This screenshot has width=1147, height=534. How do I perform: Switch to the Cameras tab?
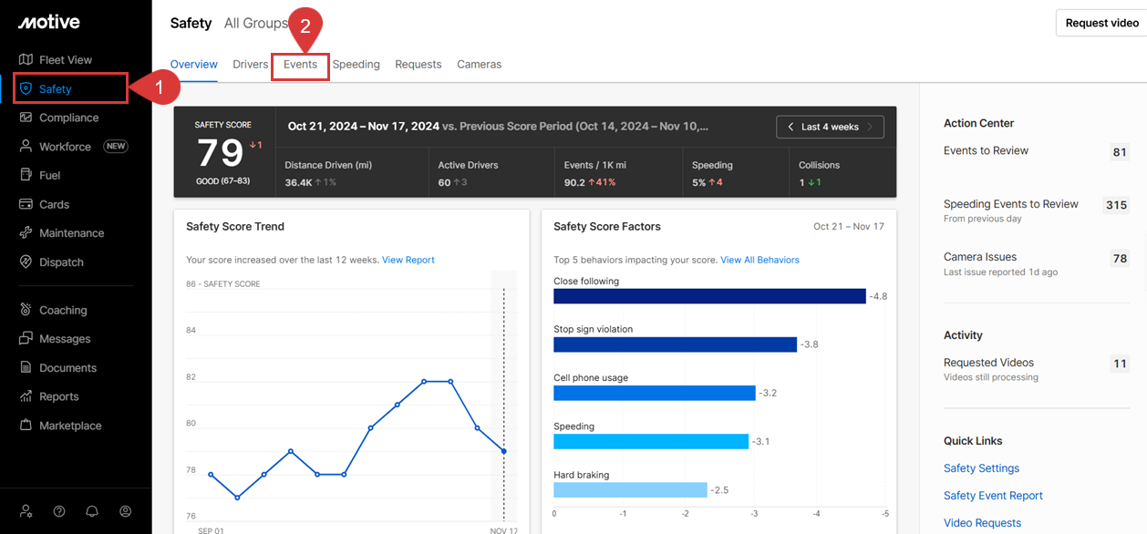(479, 65)
